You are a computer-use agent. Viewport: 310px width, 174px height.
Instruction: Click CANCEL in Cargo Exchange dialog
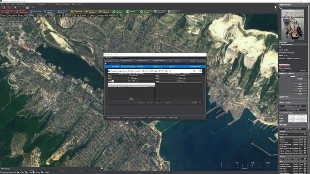194,102
